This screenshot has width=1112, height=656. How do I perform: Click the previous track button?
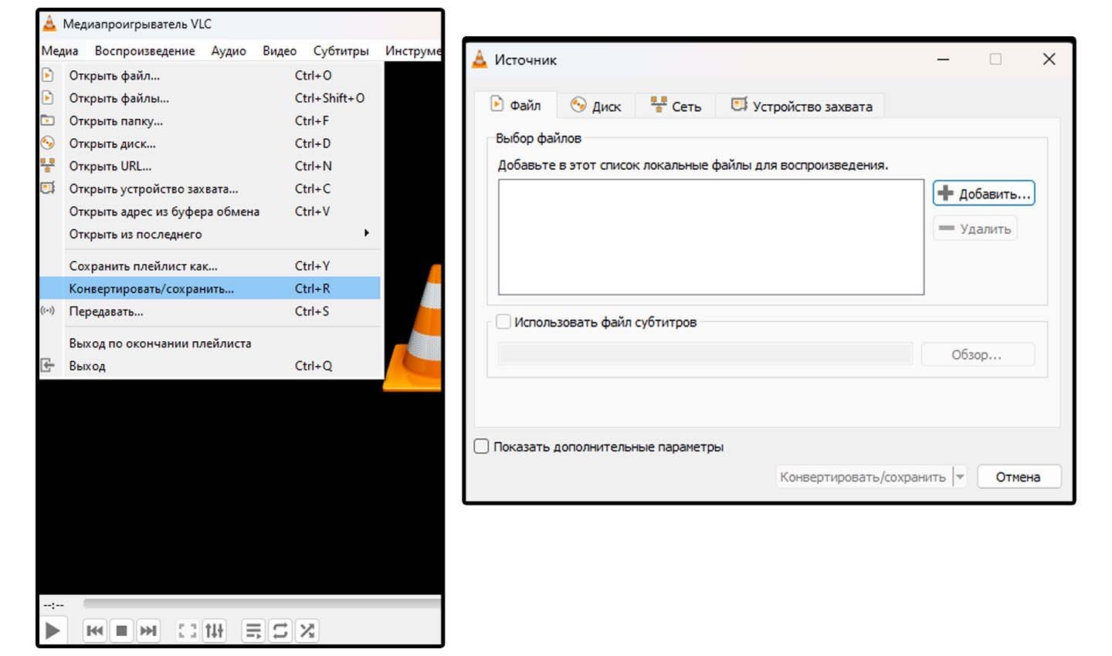[x=95, y=631]
